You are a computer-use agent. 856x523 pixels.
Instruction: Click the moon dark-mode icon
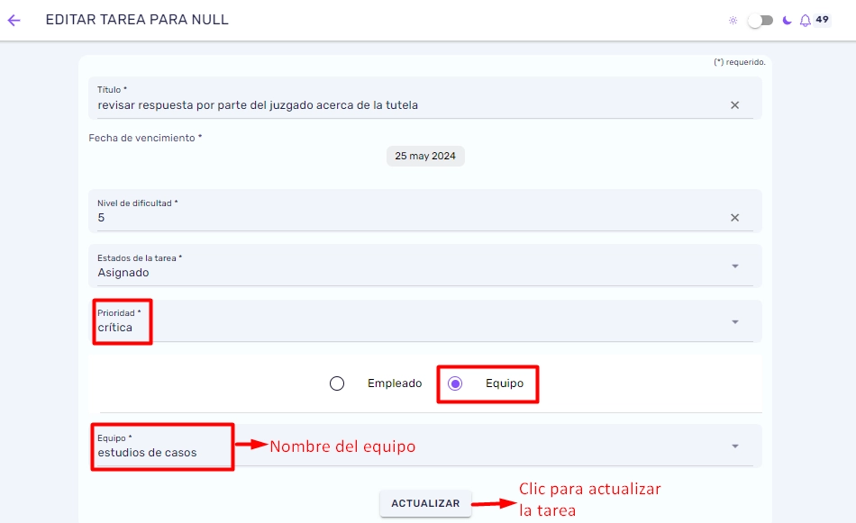click(787, 20)
